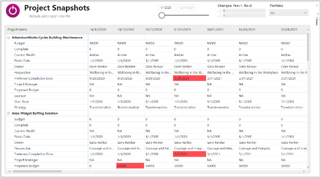
Task: Click the horizontal scrollbar thumb
Action: point(37,171)
